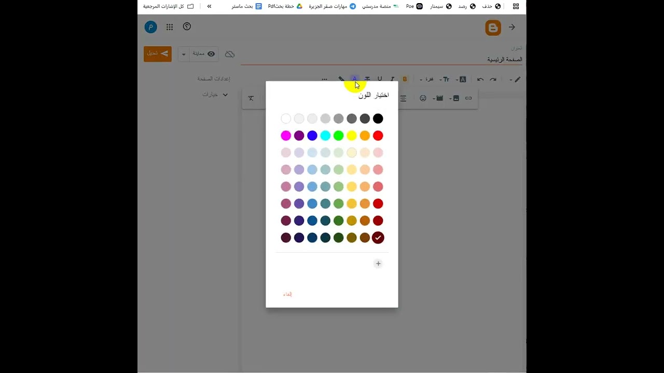Choose the bright yellow swatch
Image resolution: width=664 pixels, height=373 pixels.
click(352, 136)
